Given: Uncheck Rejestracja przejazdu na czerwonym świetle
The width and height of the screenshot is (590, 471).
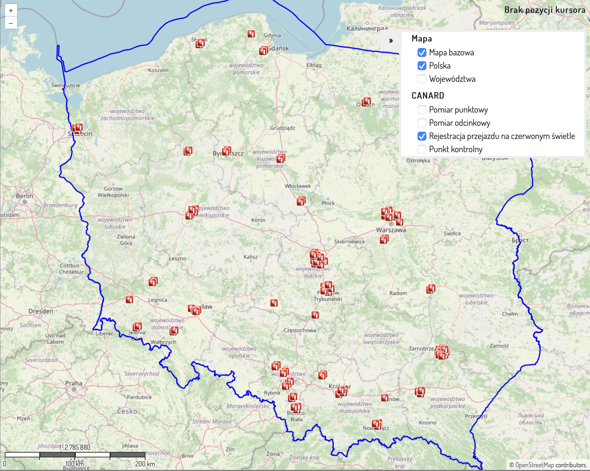Looking at the screenshot, I should click(x=422, y=136).
